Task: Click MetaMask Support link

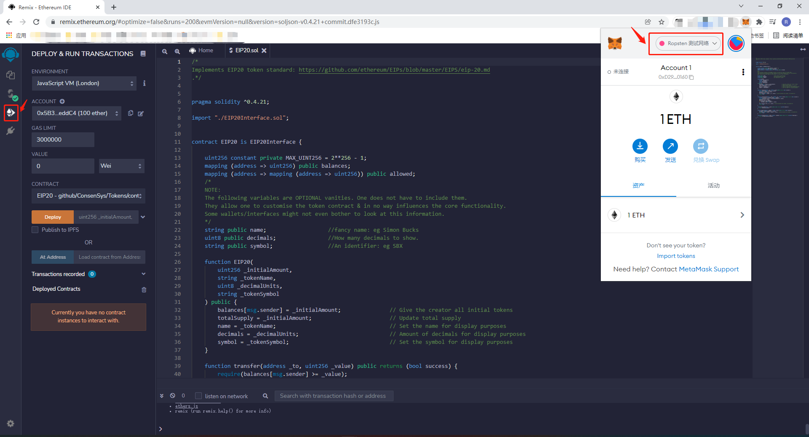Action: (x=709, y=269)
